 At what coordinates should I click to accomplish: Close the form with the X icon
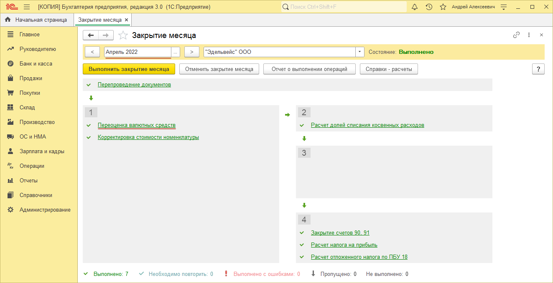[541, 35]
